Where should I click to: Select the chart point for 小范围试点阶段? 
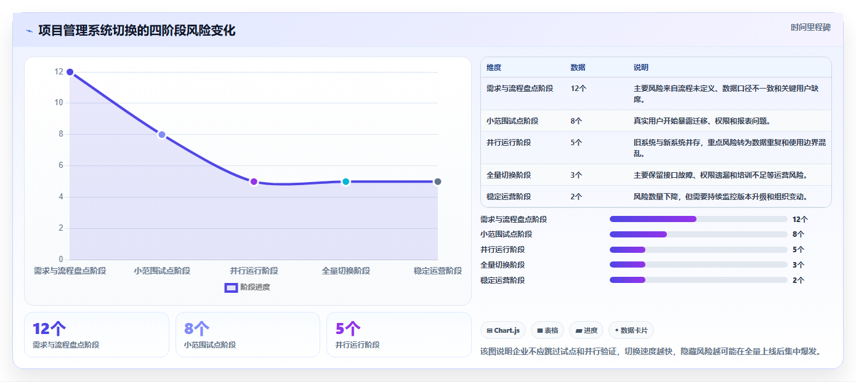tap(161, 135)
